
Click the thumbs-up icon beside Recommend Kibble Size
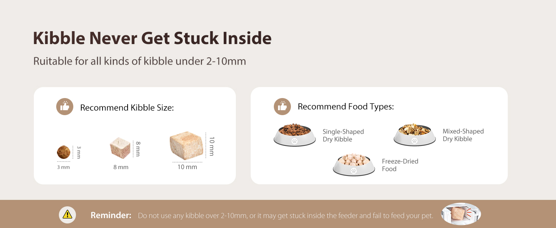(65, 107)
